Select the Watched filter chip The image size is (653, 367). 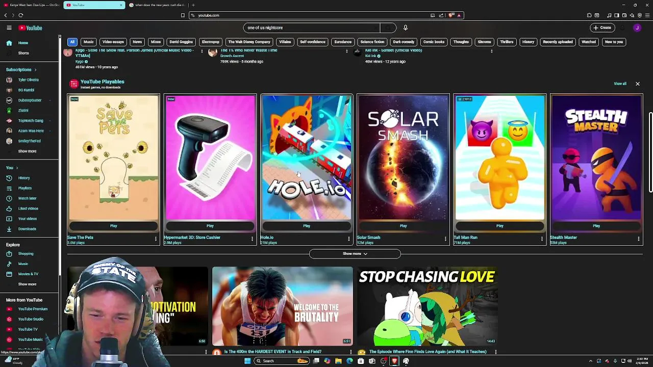click(x=589, y=42)
